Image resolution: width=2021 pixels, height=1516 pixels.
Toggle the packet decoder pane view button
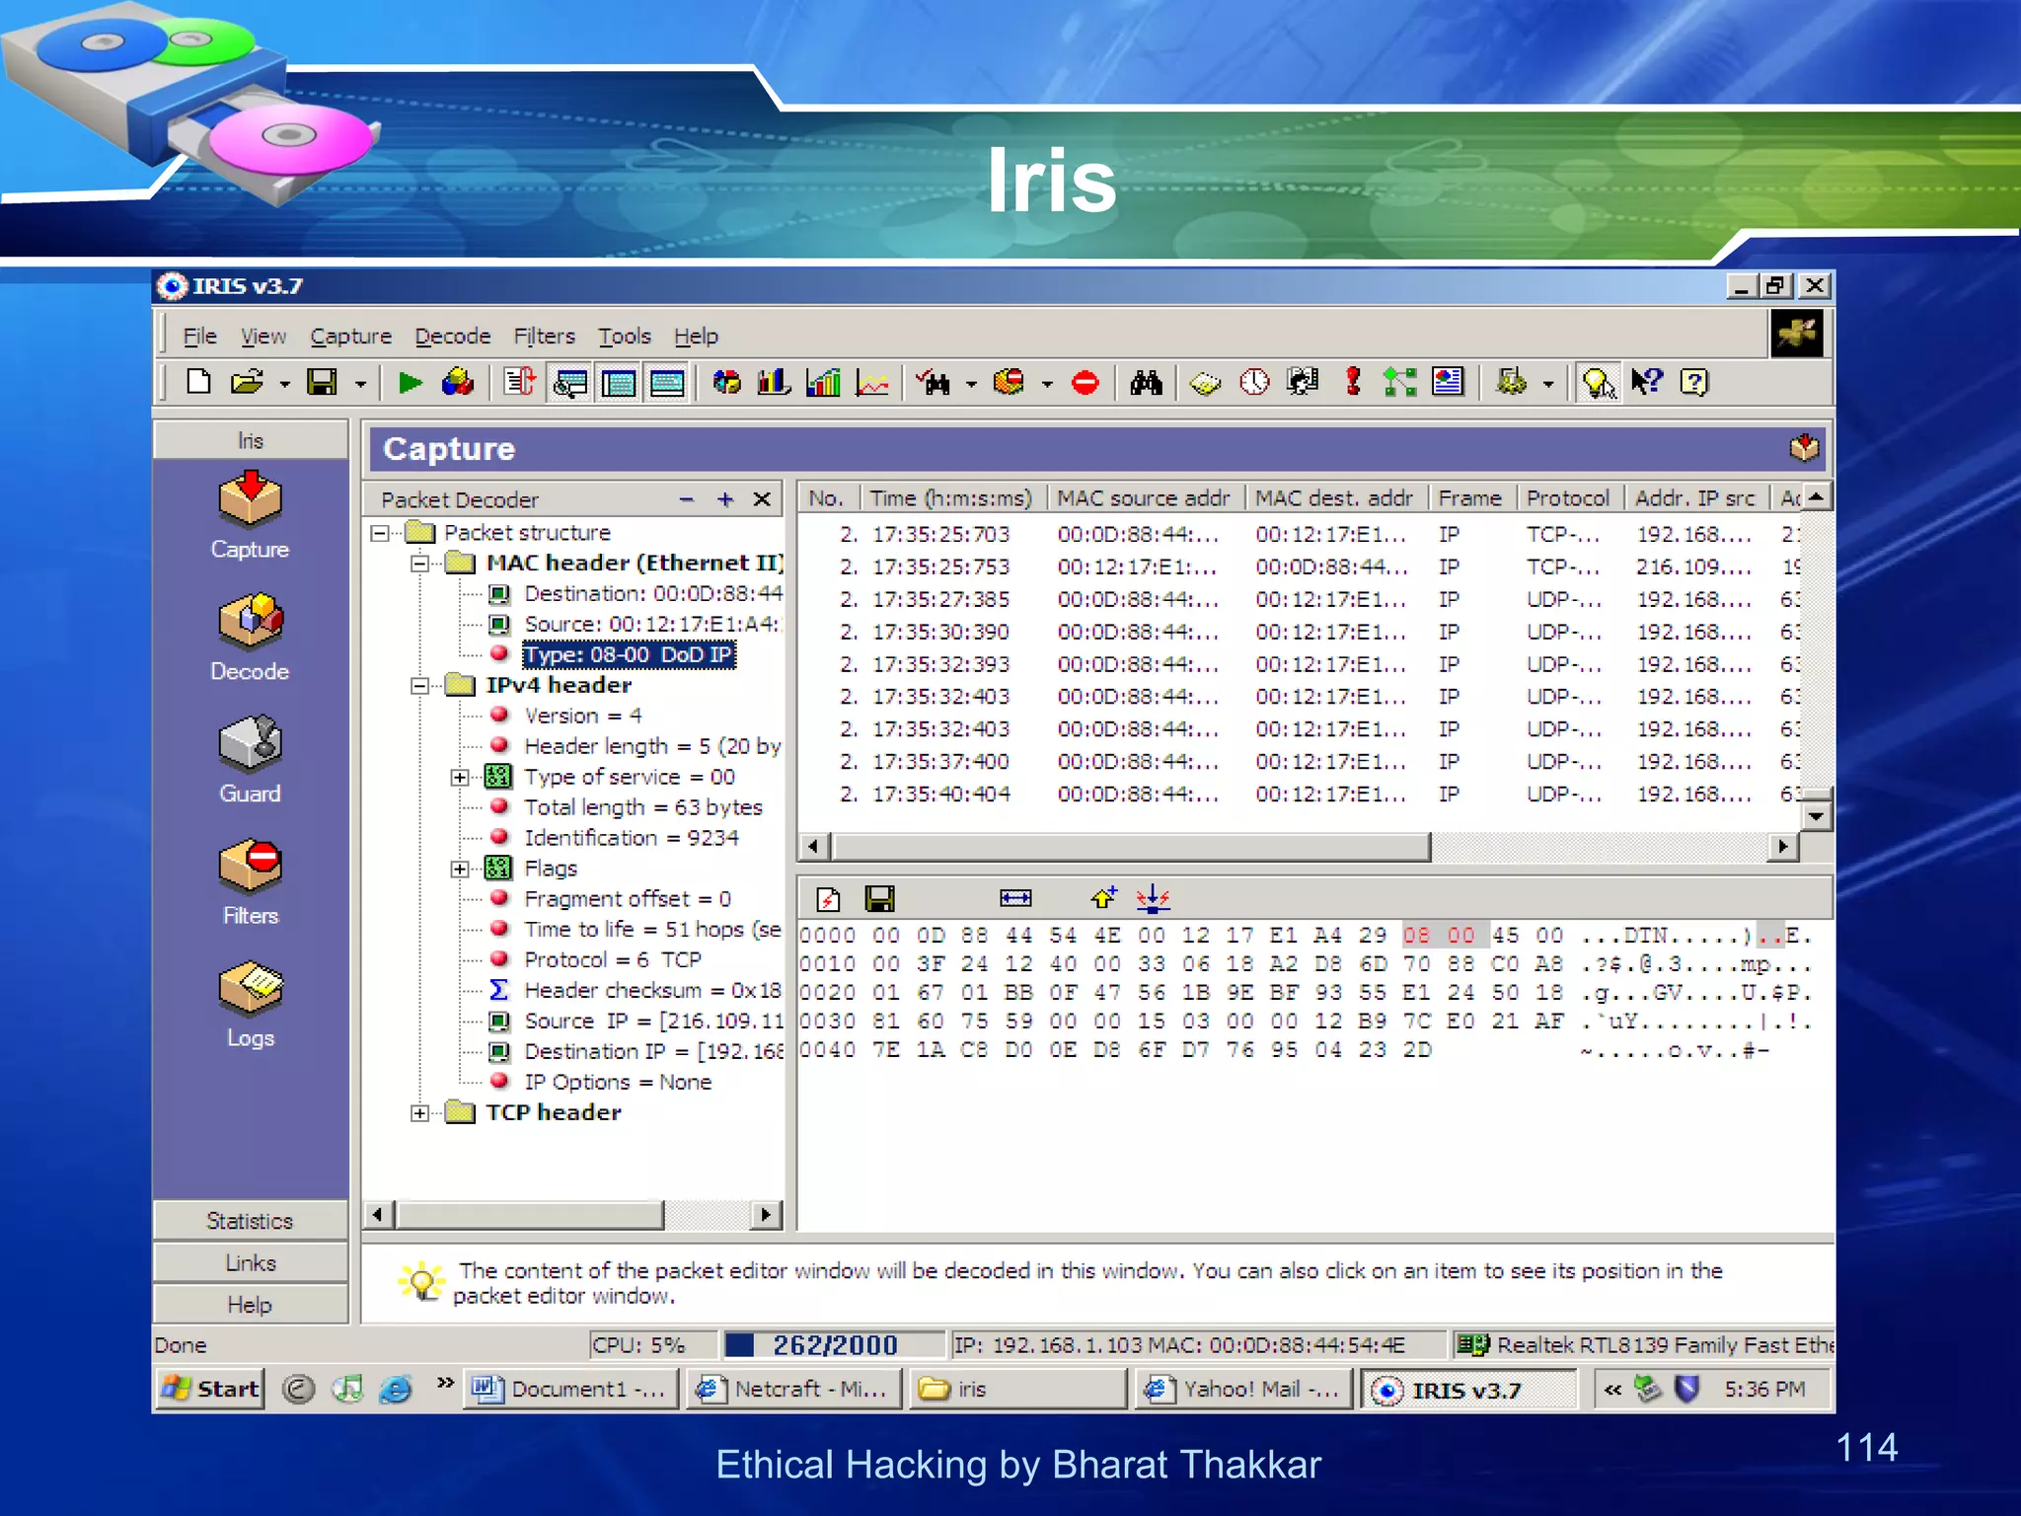coord(570,383)
